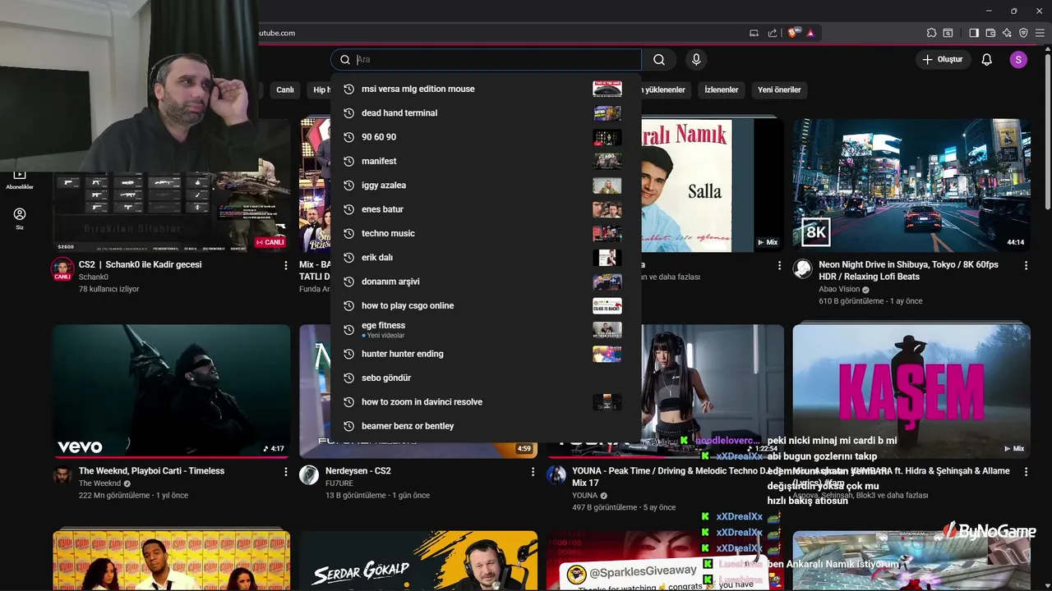The width and height of the screenshot is (1052, 591).
Task: Open Brave Rewards triangle icon
Action: [810, 33]
